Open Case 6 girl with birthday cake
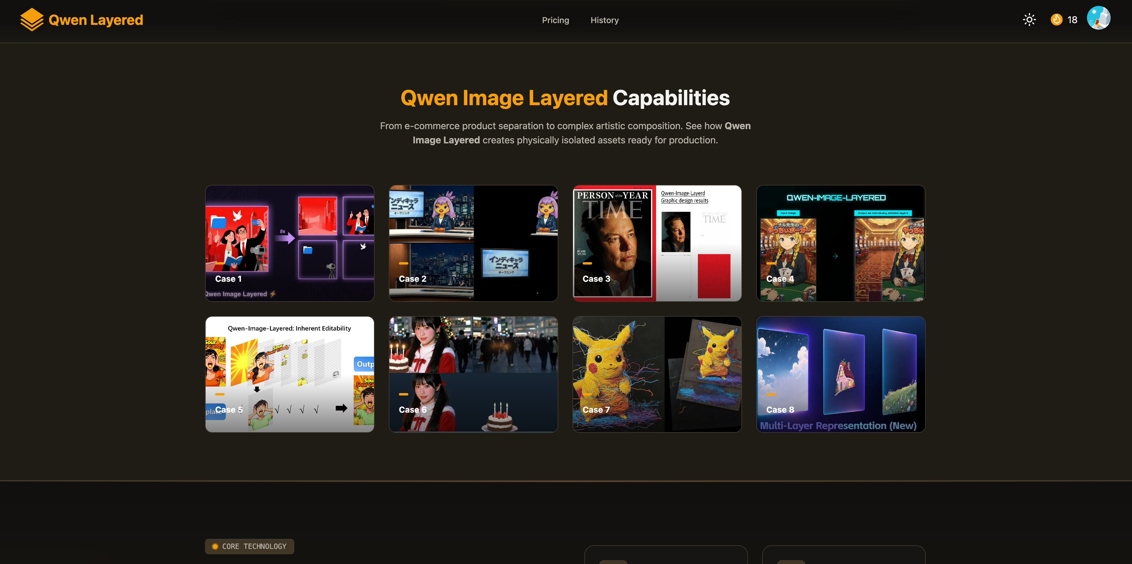The width and height of the screenshot is (1132, 564). pos(473,374)
